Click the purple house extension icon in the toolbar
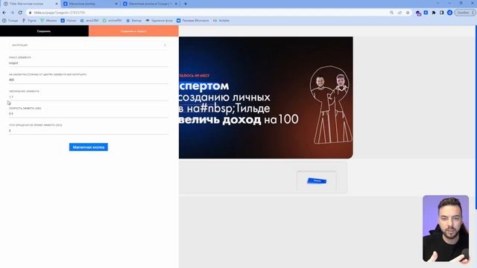The image size is (477, 268). click(x=418, y=13)
